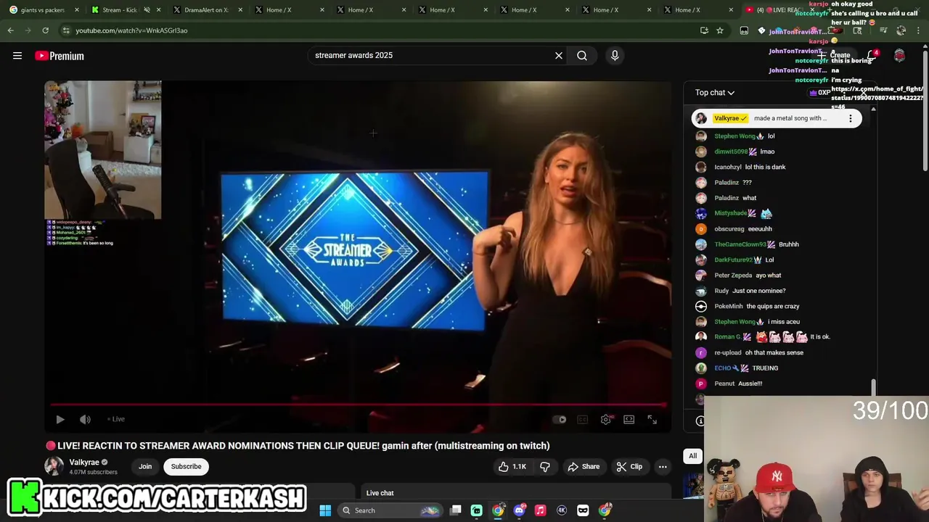View site information icon in address bar

(x=66, y=30)
